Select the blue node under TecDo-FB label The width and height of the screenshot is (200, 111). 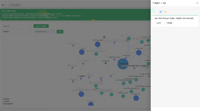pyautogui.click(x=139, y=53)
